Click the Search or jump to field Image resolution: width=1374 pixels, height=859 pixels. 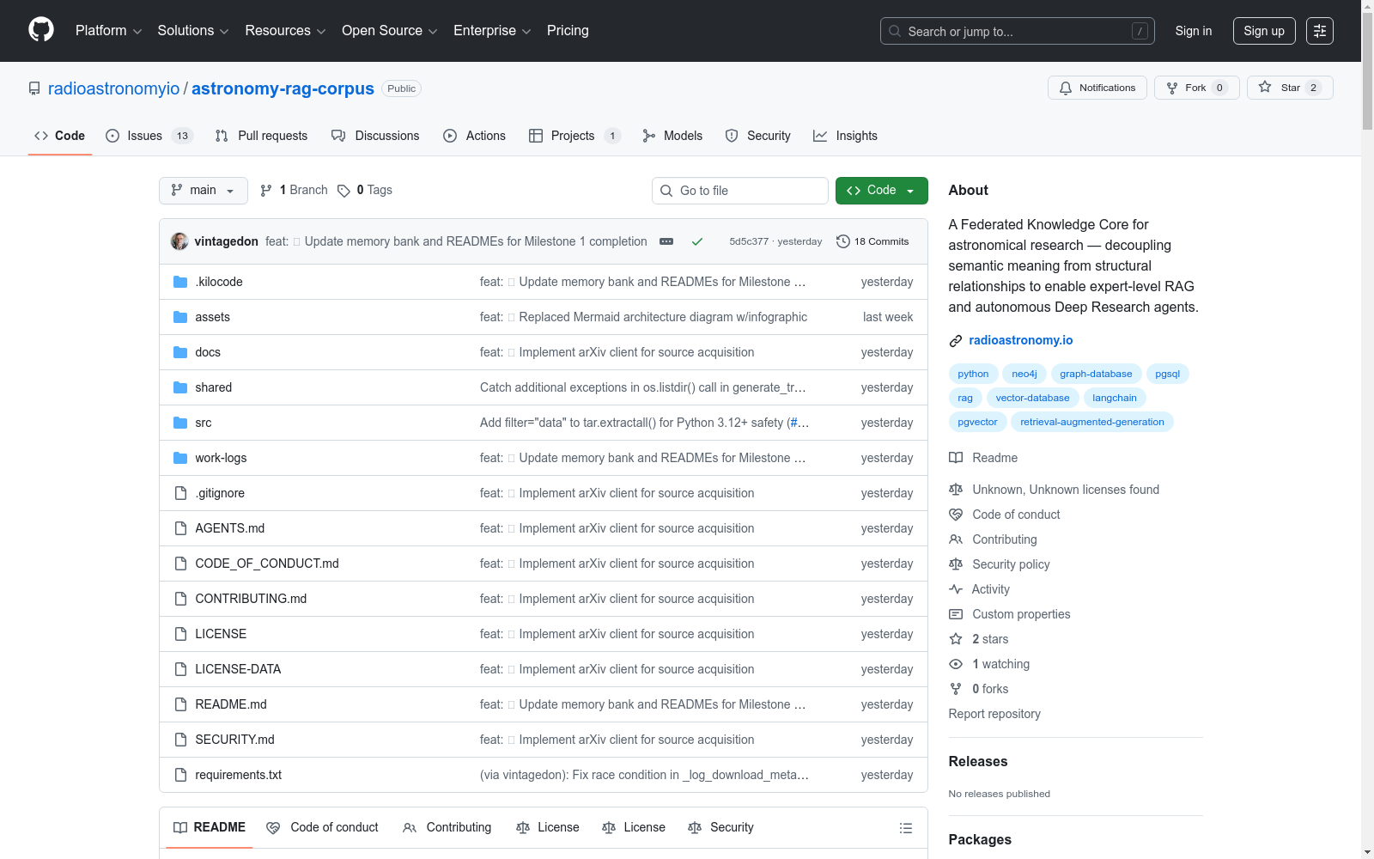[x=1018, y=31]
